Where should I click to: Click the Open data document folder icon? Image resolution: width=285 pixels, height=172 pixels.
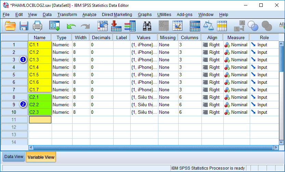(10, 26)
